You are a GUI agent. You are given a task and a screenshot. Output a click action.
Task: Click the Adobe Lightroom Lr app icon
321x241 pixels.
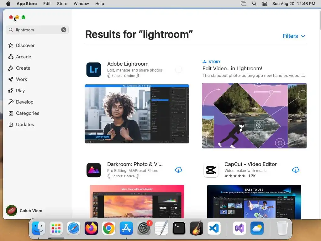coord(94,70)
